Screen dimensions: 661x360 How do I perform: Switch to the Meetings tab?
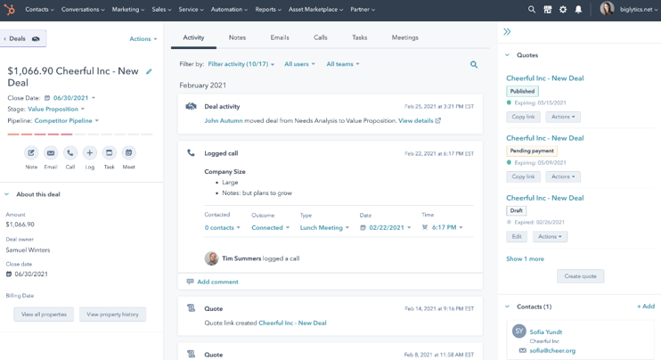coord(405,37)
